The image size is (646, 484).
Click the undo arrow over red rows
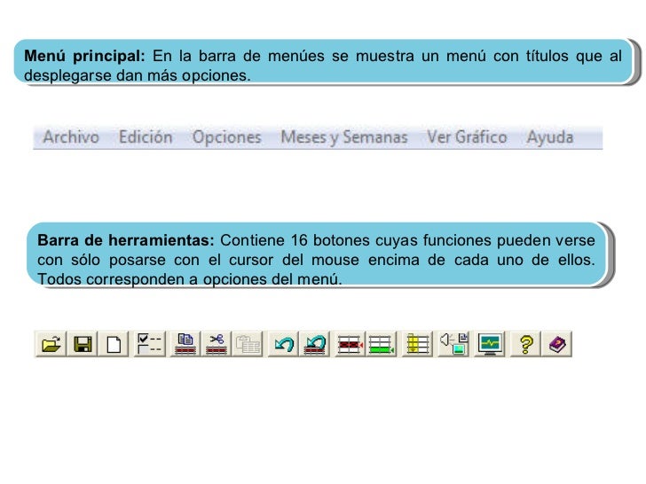pyautogui.click(x=315, y=344)
